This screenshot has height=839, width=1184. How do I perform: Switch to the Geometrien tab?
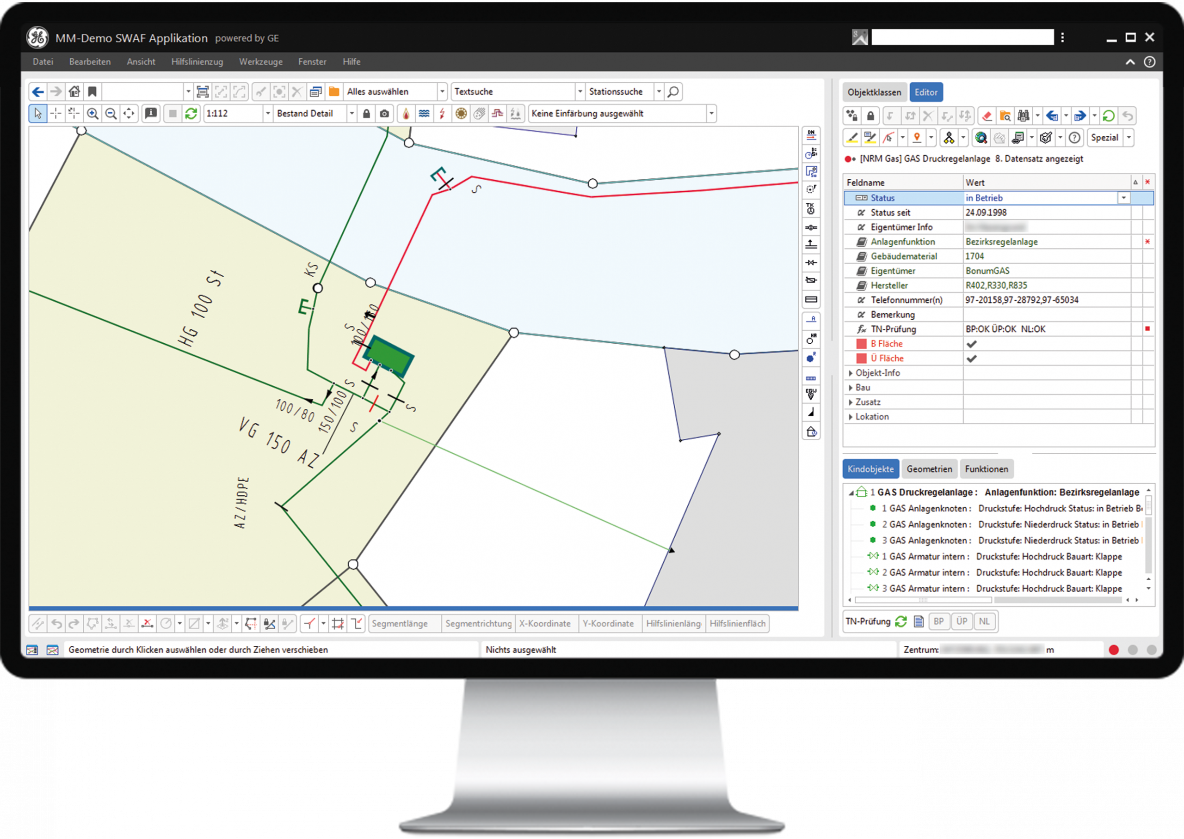(x=929, y=469)
